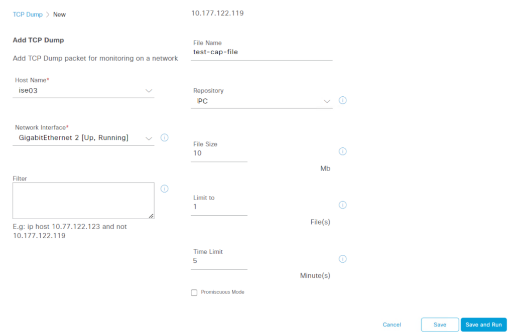Click the New breadcrumb item
This screenshot has width=514, height=334.
[59, 15]
